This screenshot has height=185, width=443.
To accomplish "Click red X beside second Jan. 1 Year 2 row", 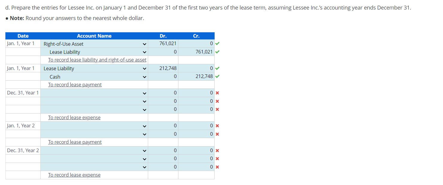I will [x=217, y=134].
